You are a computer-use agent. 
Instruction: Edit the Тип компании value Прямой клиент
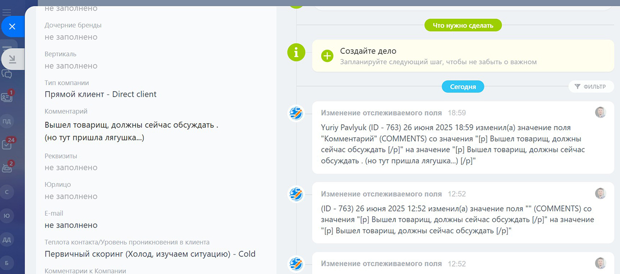point(101,95)
